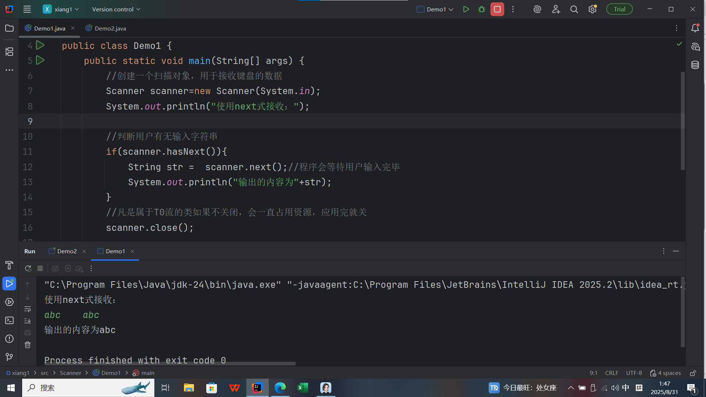Open the Version control dropdown
This screenshot has height=397, width=706.
pyautogui.click(x=116, y=9)
